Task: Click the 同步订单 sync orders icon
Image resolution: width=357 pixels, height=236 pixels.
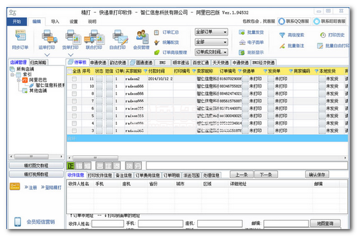Action: pyautogui.click(x=20, y=36)
